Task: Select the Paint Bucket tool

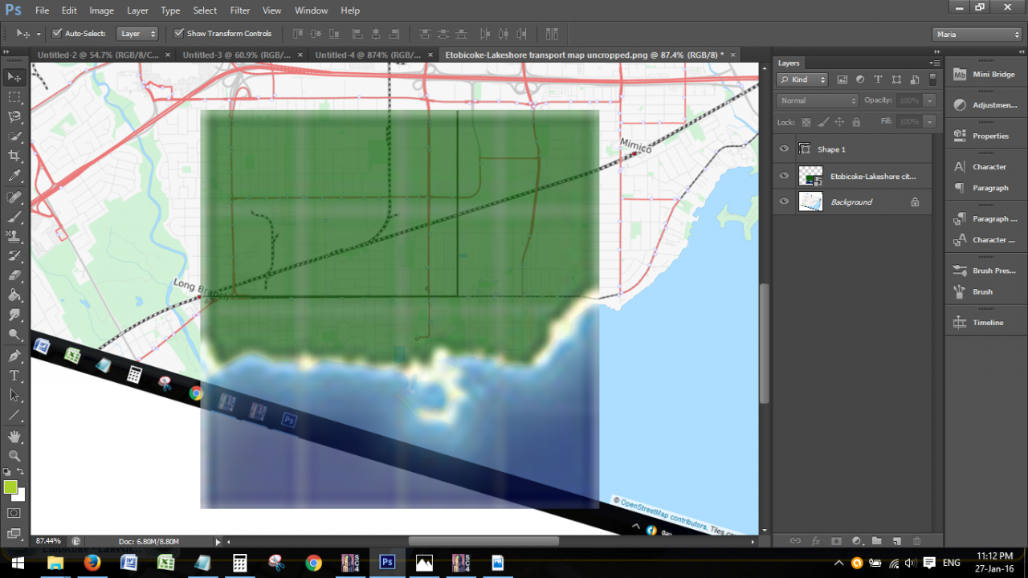Action: [x=14, y=296]
